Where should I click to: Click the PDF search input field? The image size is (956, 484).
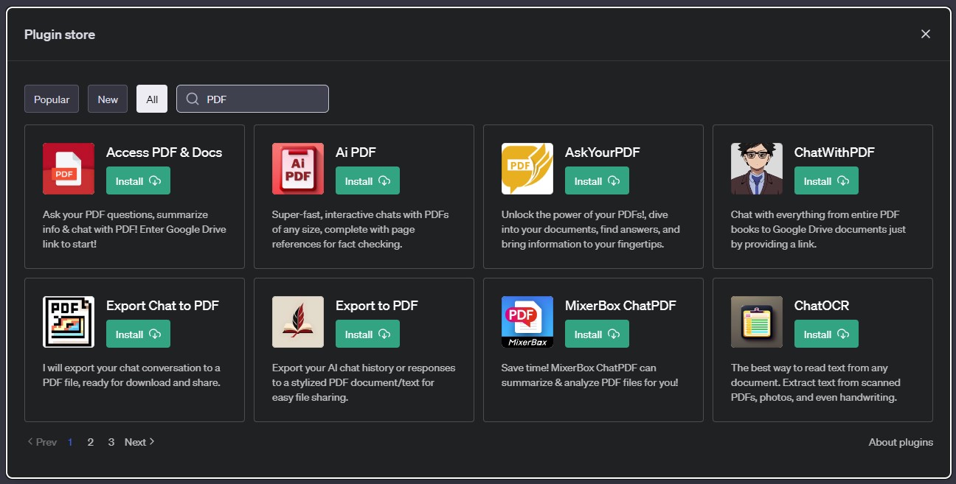252,99
